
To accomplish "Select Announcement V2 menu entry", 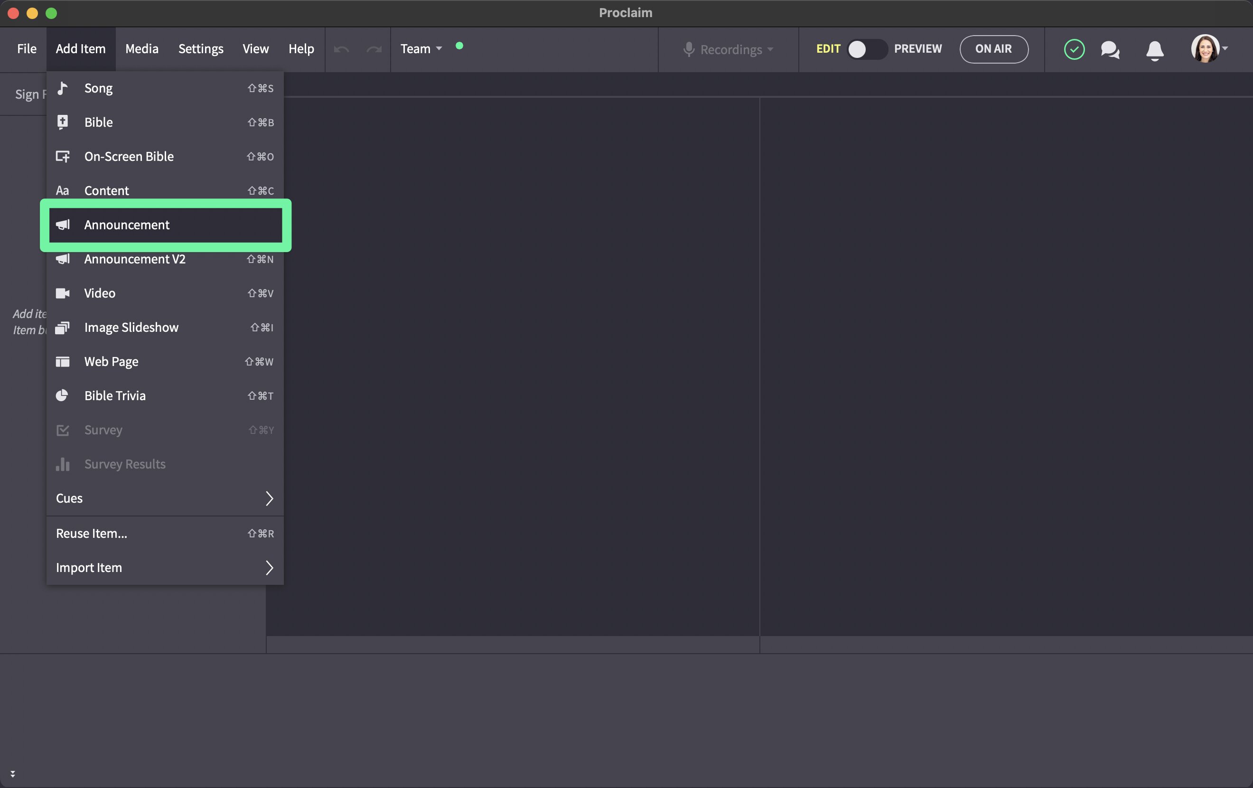I will click(165, 259).
